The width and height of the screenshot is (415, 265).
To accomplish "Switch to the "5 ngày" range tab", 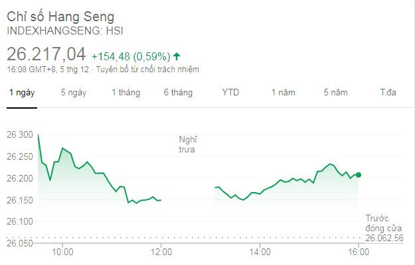I will point(73,93).
